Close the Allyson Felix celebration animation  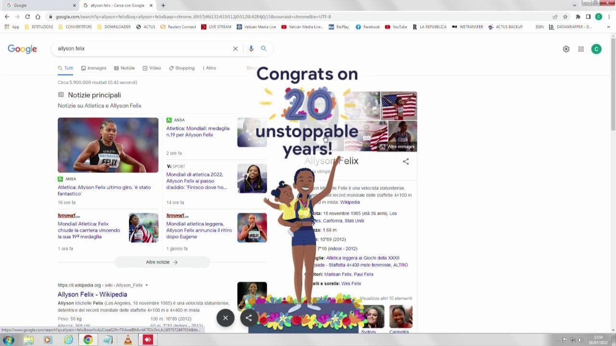pyautogui.click(x=225, y=318)
